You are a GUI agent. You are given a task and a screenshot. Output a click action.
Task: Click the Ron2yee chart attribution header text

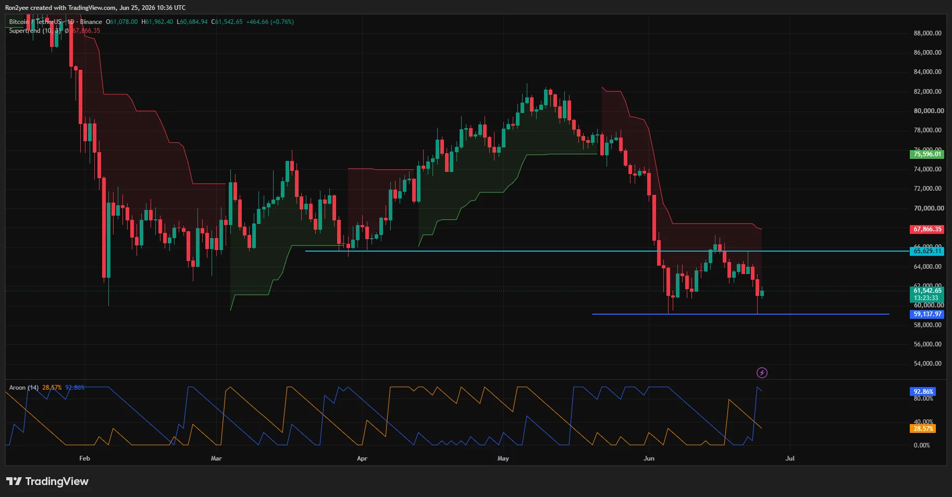tap(95, 8)
